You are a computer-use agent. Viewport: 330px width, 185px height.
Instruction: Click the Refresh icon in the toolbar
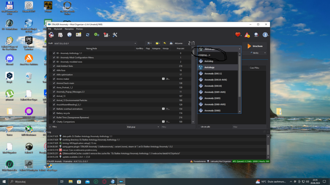pos(87,35)
